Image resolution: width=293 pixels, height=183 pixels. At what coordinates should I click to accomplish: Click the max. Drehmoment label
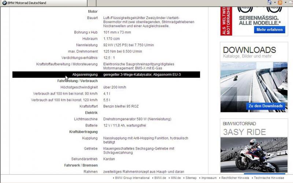[x=83, y=51]
